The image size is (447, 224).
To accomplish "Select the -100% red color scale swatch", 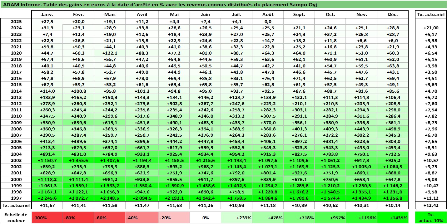I will [x=47, y=218].
